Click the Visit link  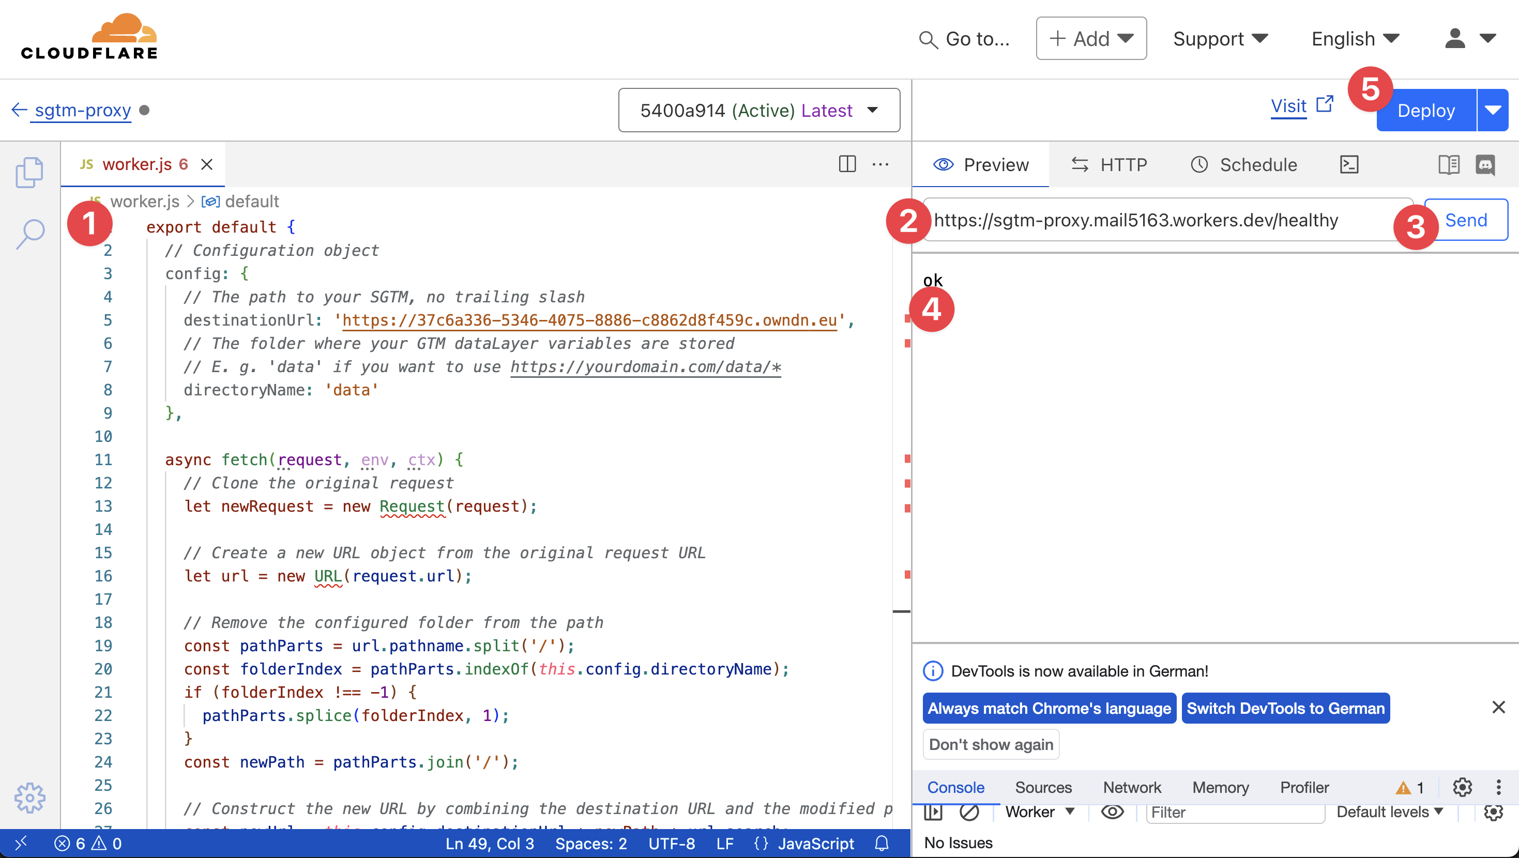coord(1288,106)
